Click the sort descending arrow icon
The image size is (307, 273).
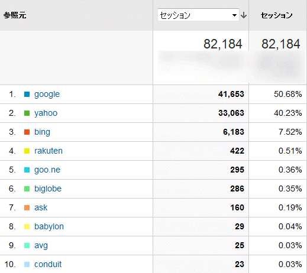[x=244, y=15]
